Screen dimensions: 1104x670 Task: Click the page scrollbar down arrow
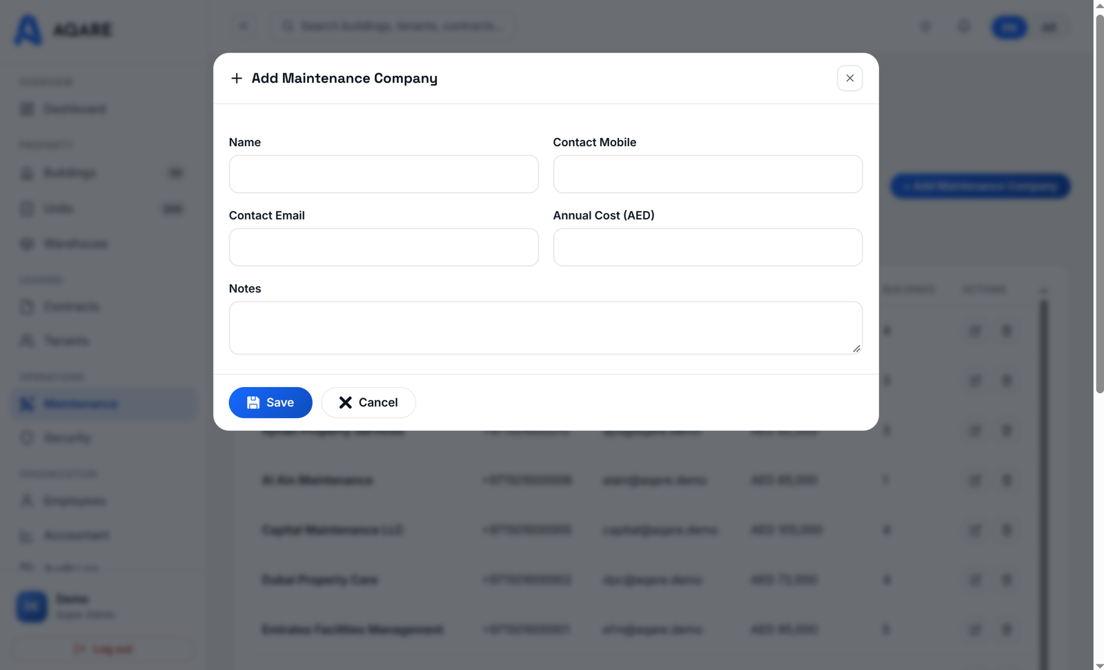(x=1098, y=665)
